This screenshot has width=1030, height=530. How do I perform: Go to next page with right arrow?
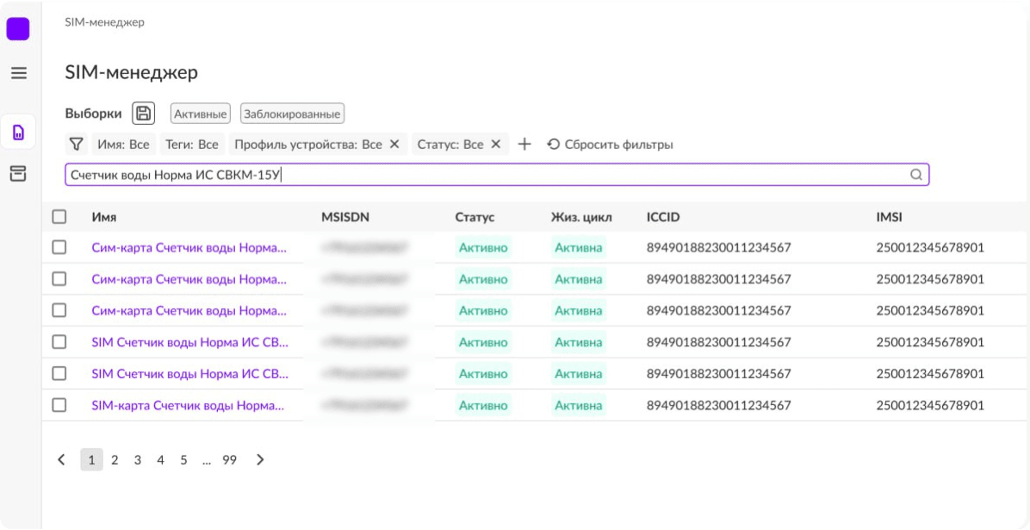coord(260,460)
